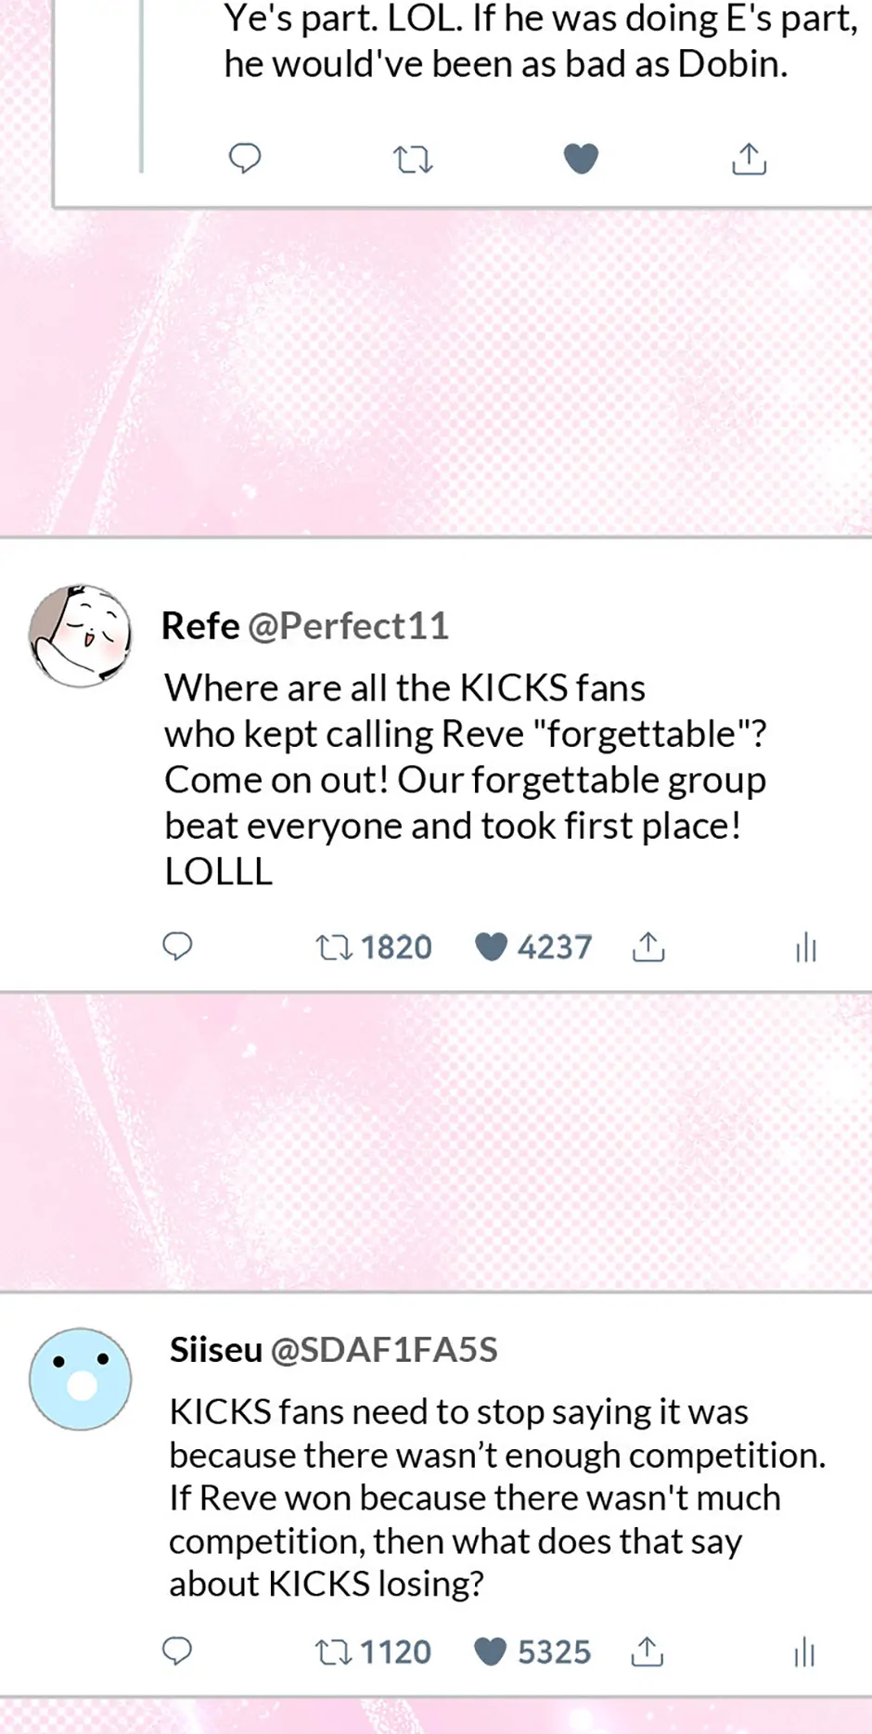
Task: Retweet the top tweet about Dobin
Action: point(413,160)
